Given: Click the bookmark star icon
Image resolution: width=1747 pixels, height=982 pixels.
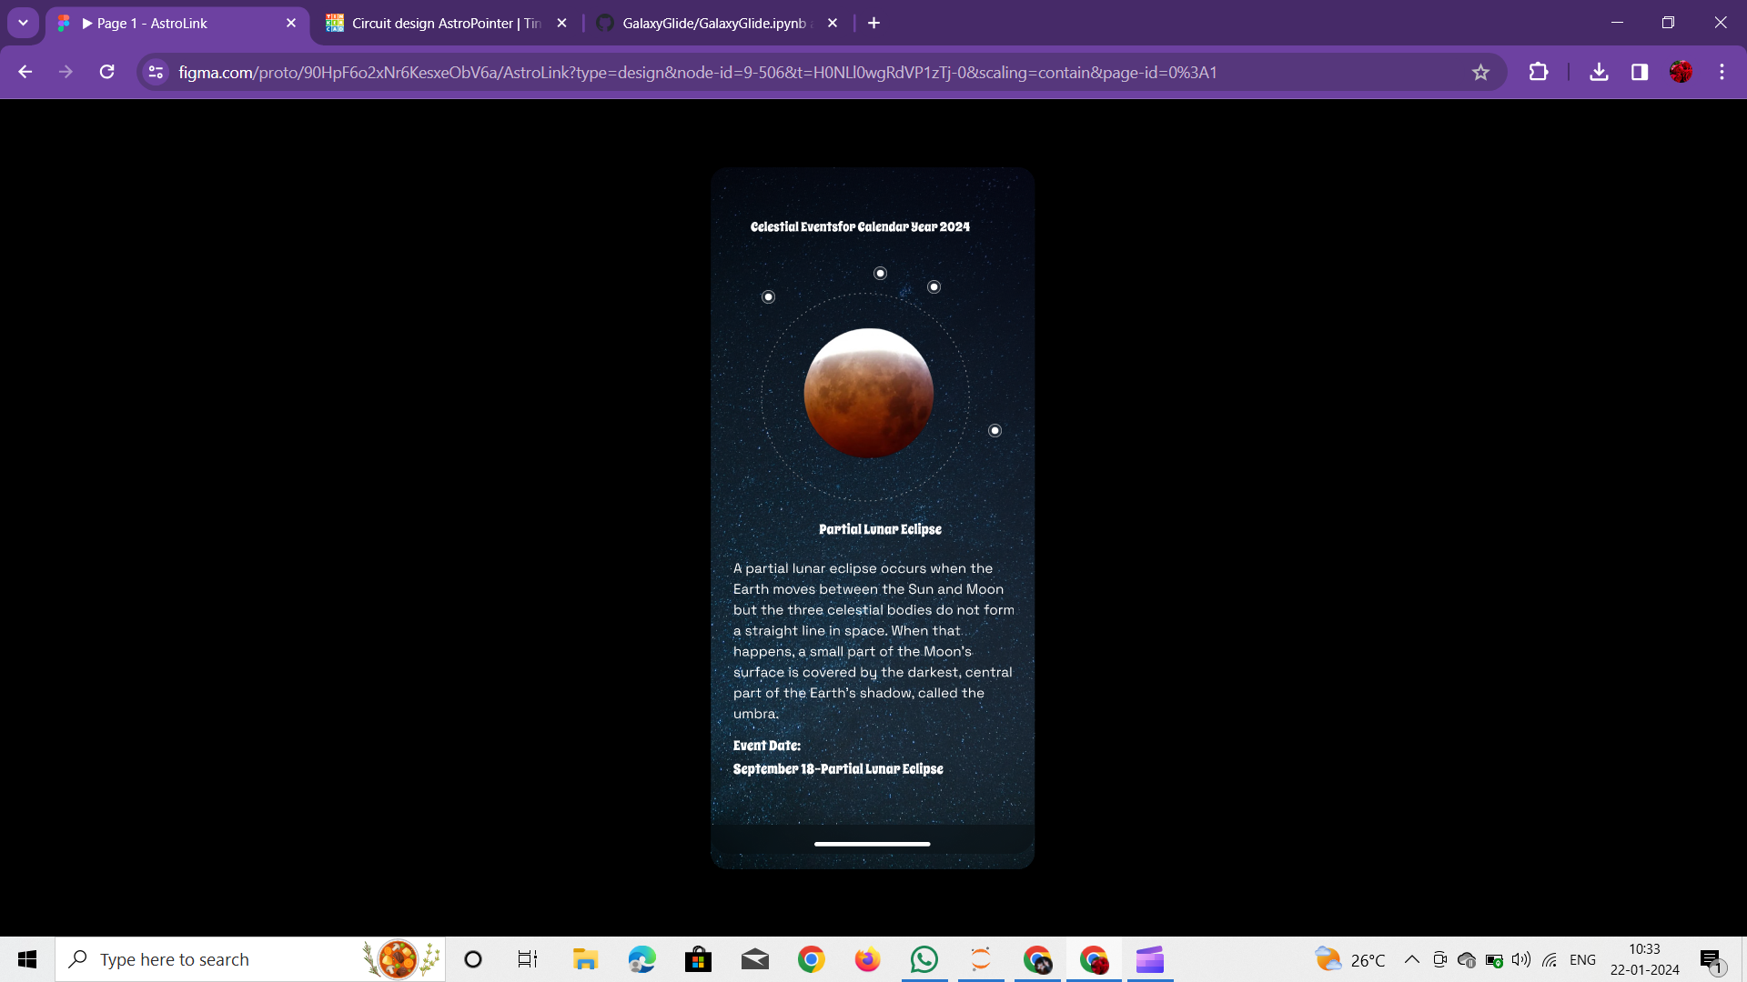Looking at the screenshot, I should 1480,73.
